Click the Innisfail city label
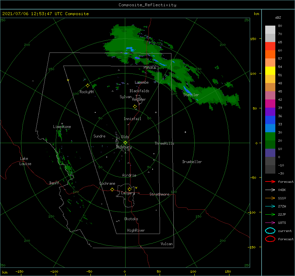295x276 pixels. point(132,119)
